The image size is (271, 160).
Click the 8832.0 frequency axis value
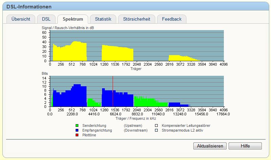137,114
